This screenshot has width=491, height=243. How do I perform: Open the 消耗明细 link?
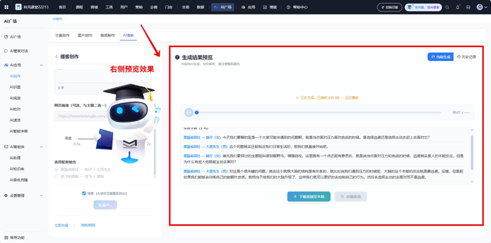coord(88,225)
